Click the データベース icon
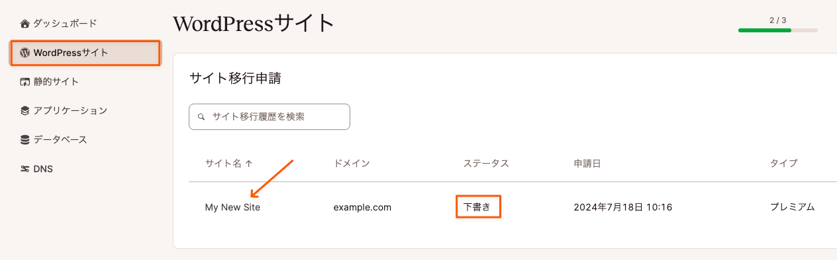This screenshot has height=260, width=837. point(25,140)
